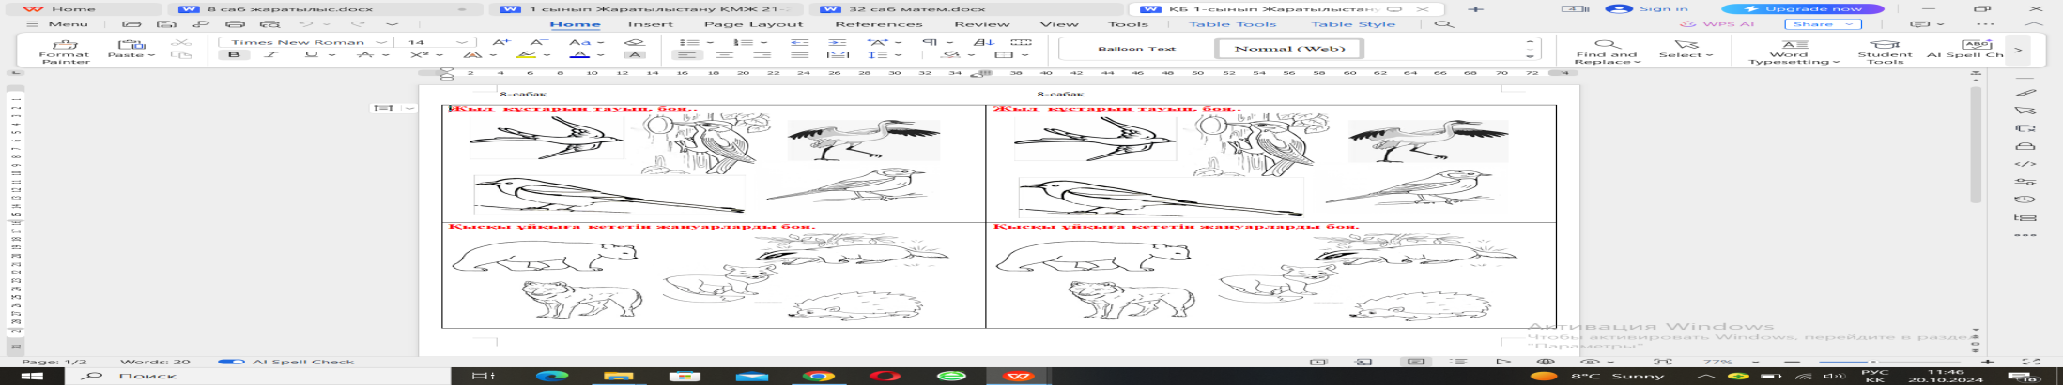The height and width of the screenshot is (385, 2063).
Task: Toggle AI Spell Check switch in status bar
Action: (x=231, y=362)
